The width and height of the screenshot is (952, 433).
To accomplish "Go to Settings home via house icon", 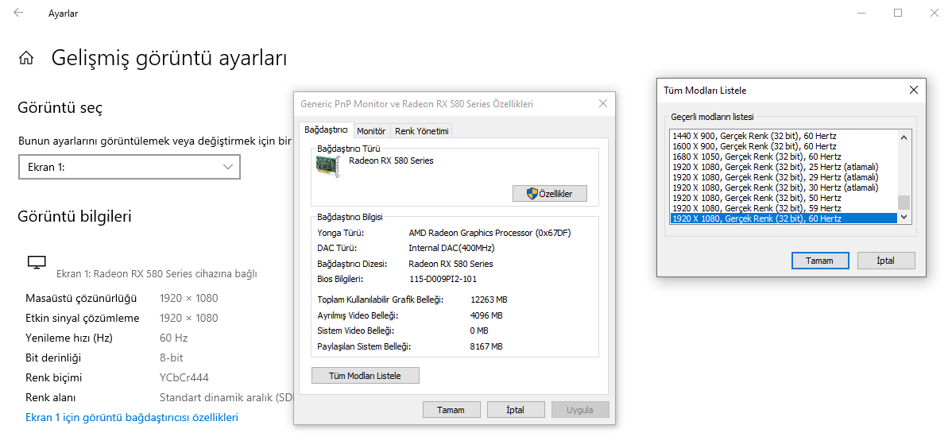I will 26,58.
